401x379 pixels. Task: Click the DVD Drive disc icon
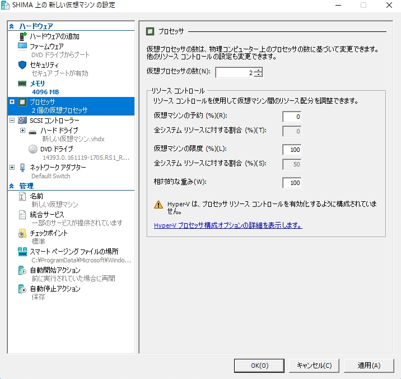tap(32, 149)
